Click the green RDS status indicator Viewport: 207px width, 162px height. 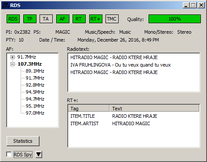click(x=13, y=19)
